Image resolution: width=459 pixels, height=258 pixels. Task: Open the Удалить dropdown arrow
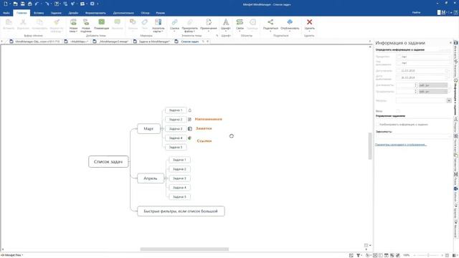click(x=309, y=32)
